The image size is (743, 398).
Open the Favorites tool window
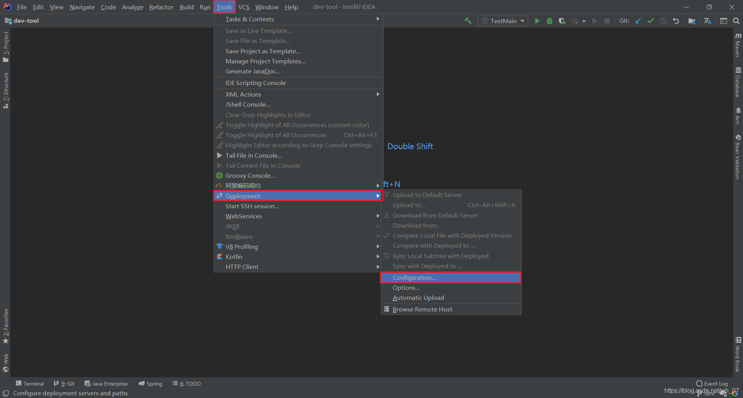(x=5, y=327)
